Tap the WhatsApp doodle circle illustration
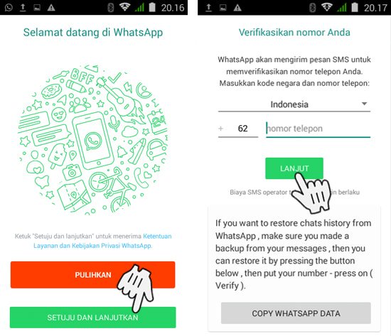The image size is (391, 336). [92, 139]
